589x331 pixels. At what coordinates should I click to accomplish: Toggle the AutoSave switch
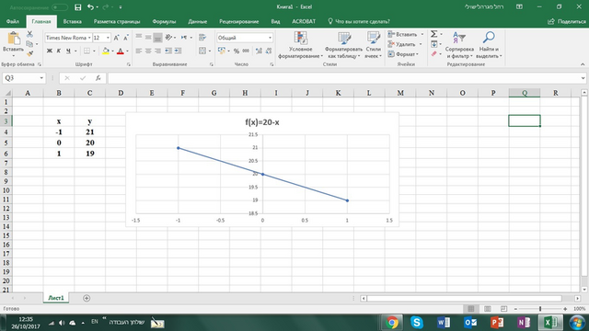(60, 7)
